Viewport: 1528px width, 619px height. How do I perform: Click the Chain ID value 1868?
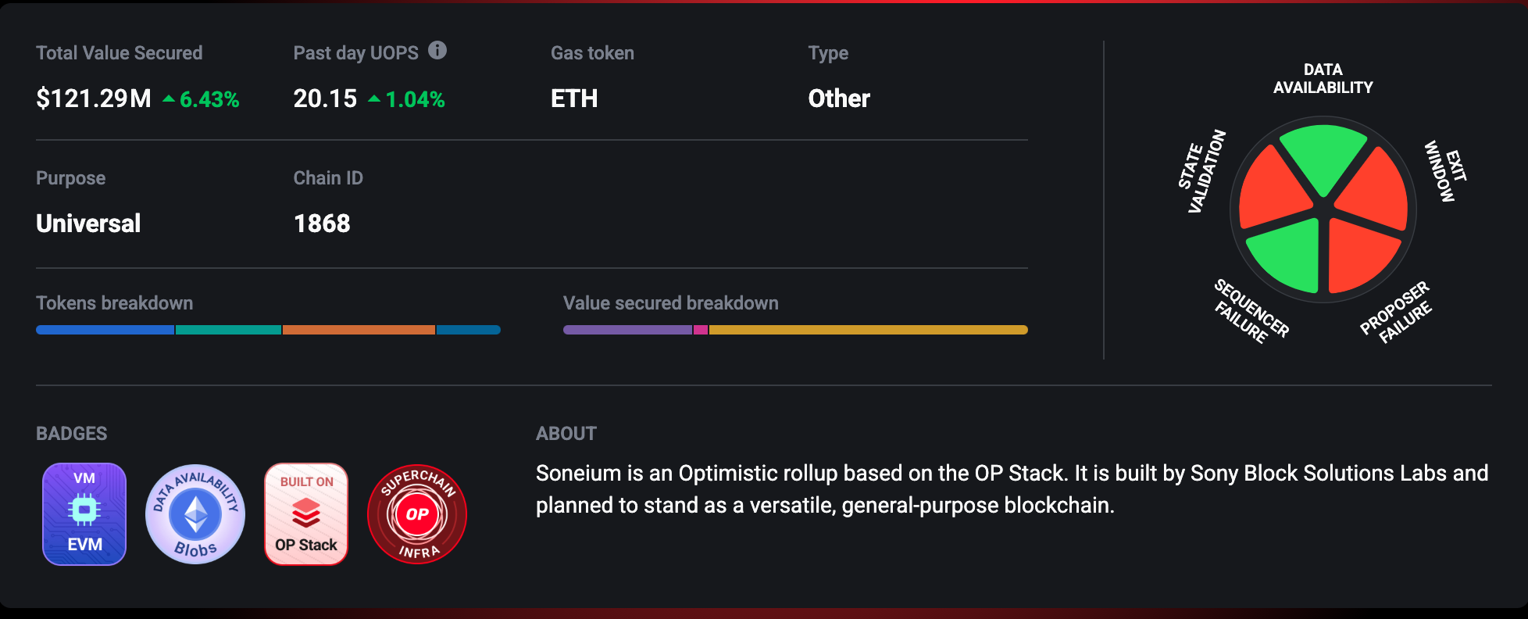tap(322, 224)
